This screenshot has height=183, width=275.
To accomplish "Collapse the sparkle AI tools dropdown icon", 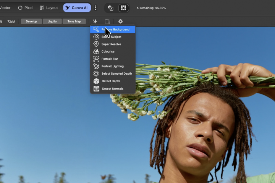I will pos(95,21).
